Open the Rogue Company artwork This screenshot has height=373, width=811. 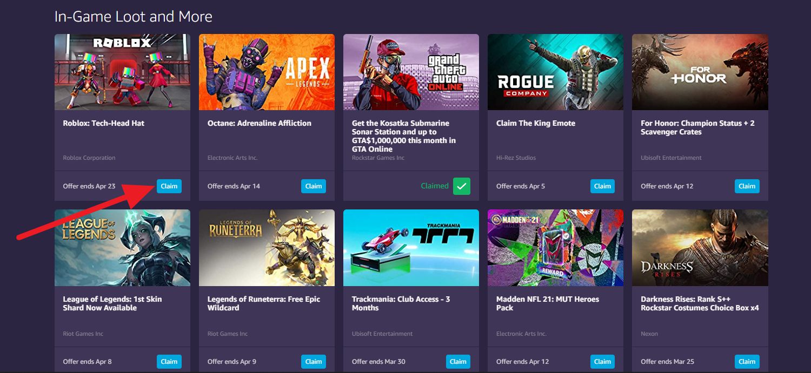coord(555,72)
